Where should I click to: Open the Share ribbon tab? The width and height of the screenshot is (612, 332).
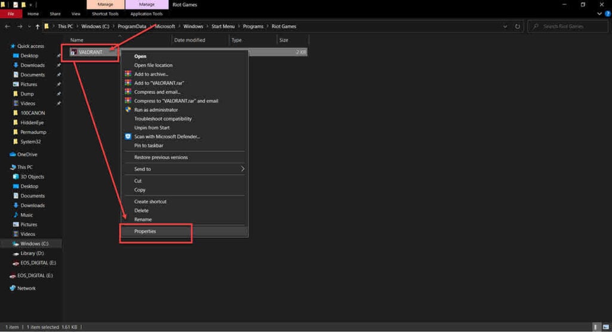55,14
